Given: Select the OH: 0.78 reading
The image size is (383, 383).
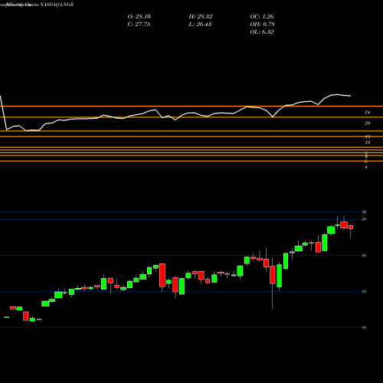Looking at the screenshot, I should coord(262,25).
